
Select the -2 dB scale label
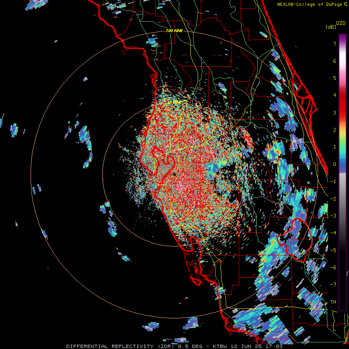[x=333, y=199]
